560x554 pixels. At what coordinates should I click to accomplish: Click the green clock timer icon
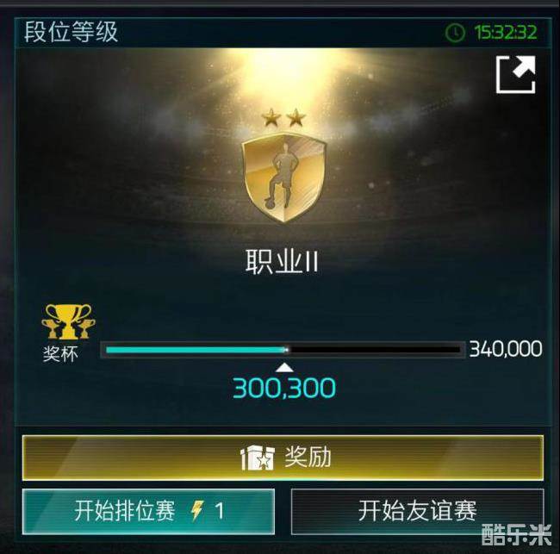[455, 32]
